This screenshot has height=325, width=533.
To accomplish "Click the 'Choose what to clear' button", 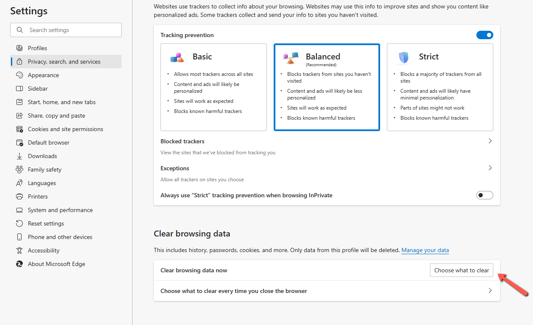I will point(461,270).
